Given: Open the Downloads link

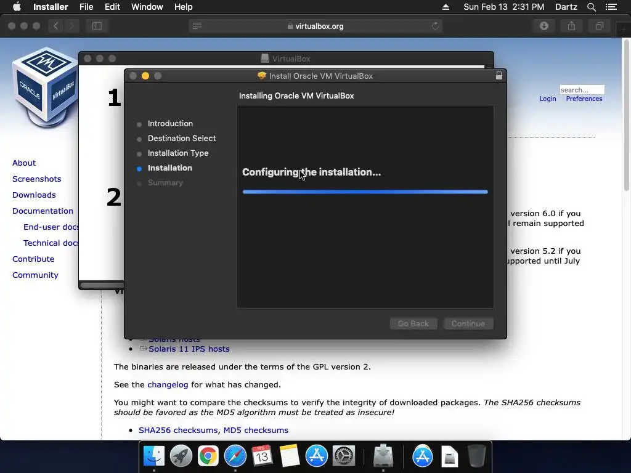Looking at the screenshot, I should tap(34, 195).
